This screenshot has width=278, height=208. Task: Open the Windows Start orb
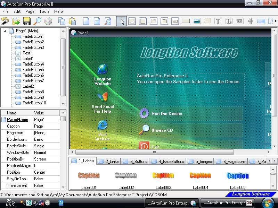pos(268,203)
